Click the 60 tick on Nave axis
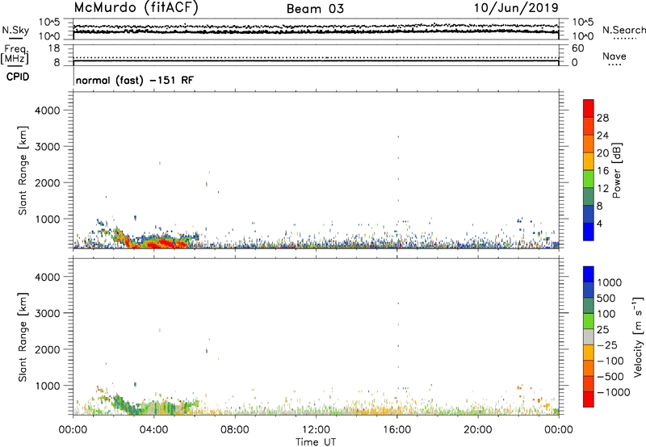The width and height of the screenshot is (646, 447). pos(578,48)
